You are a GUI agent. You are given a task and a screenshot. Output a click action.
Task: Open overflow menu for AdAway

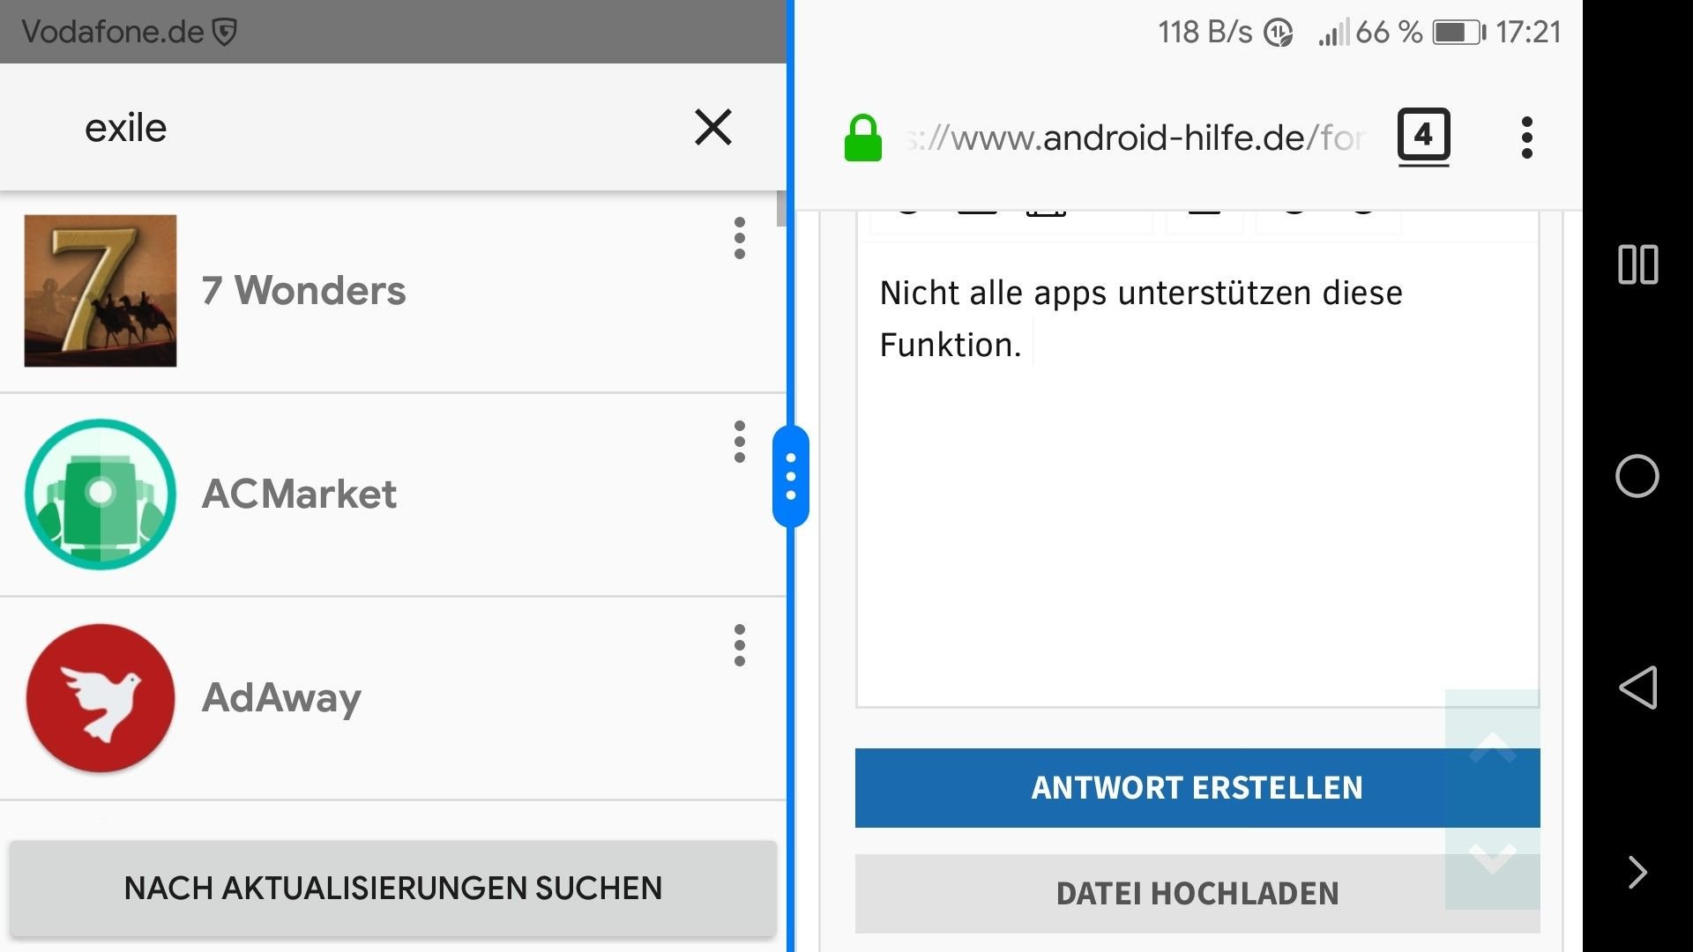pyautogui.click(x=739, y=645)
